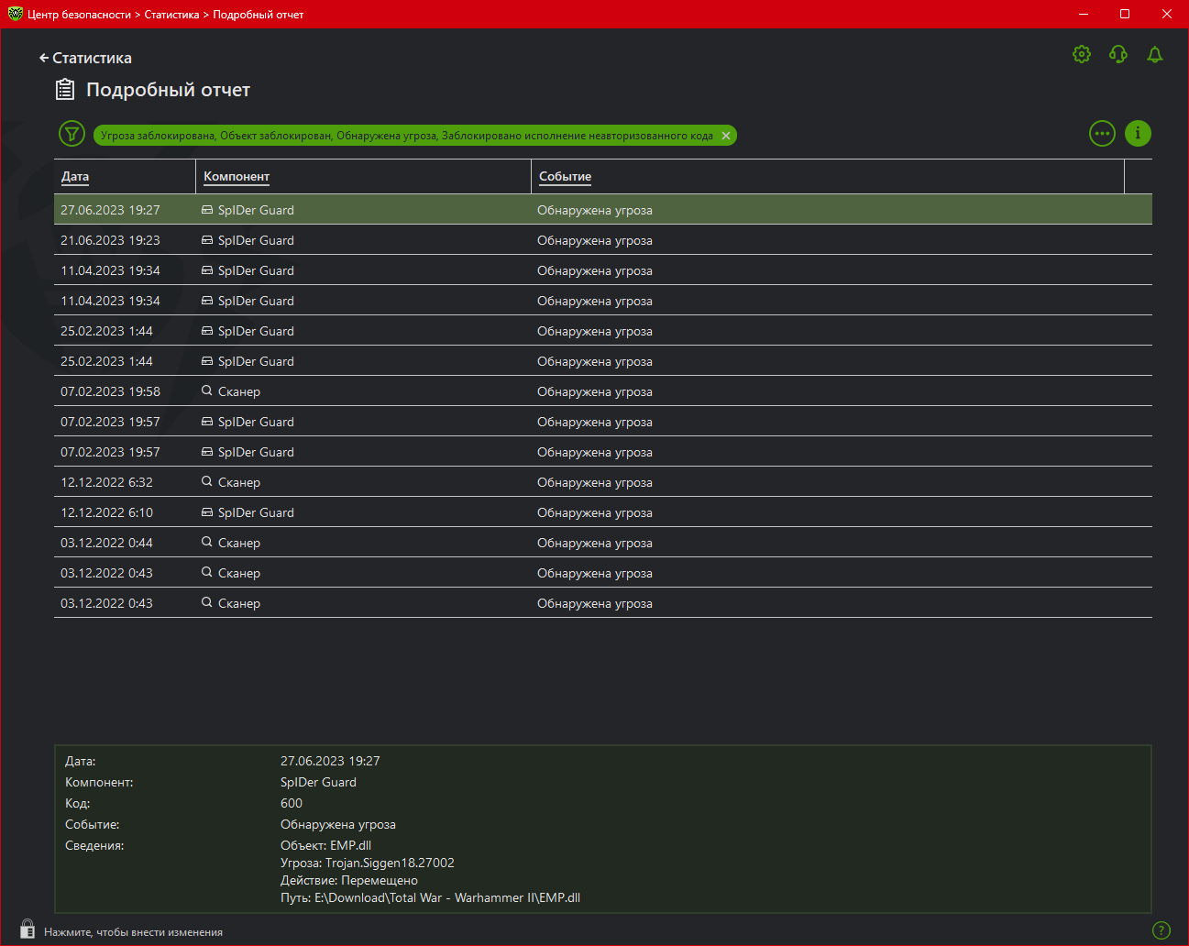Open the filter funnel icon

72,134
